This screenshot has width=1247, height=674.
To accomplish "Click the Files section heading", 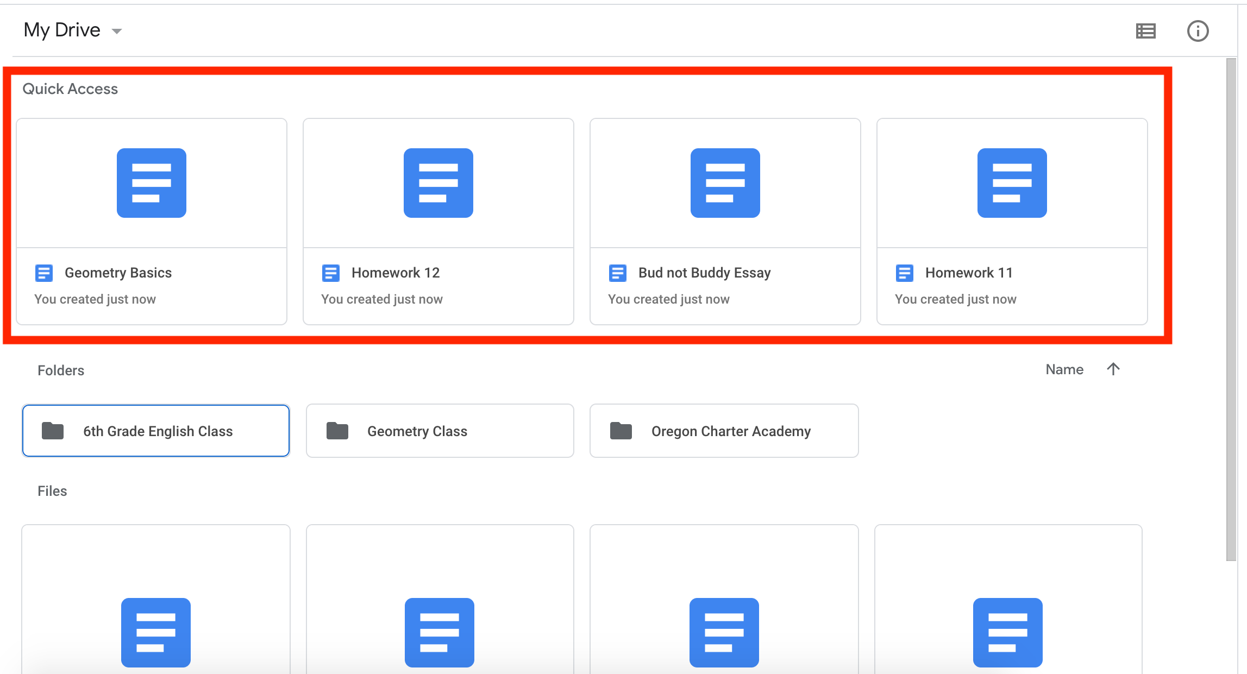I will point(52,491).
